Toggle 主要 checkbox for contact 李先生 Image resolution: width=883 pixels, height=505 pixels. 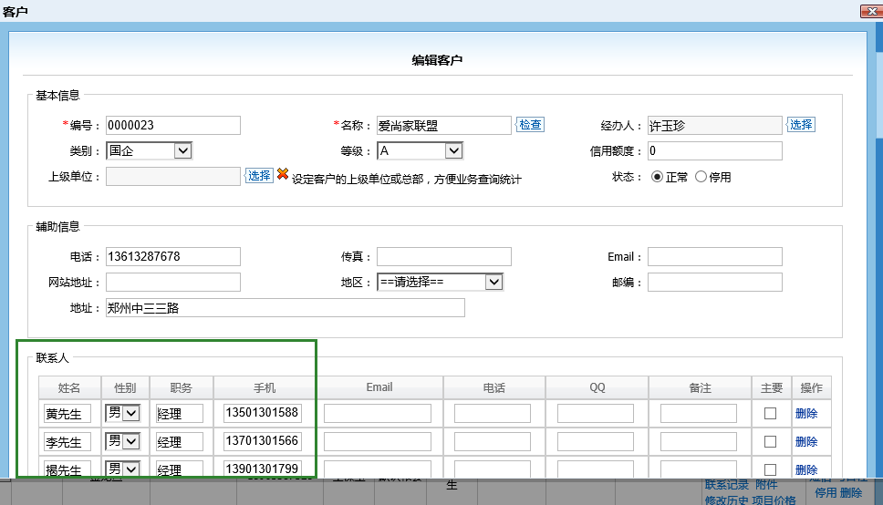tap(770, 442)
